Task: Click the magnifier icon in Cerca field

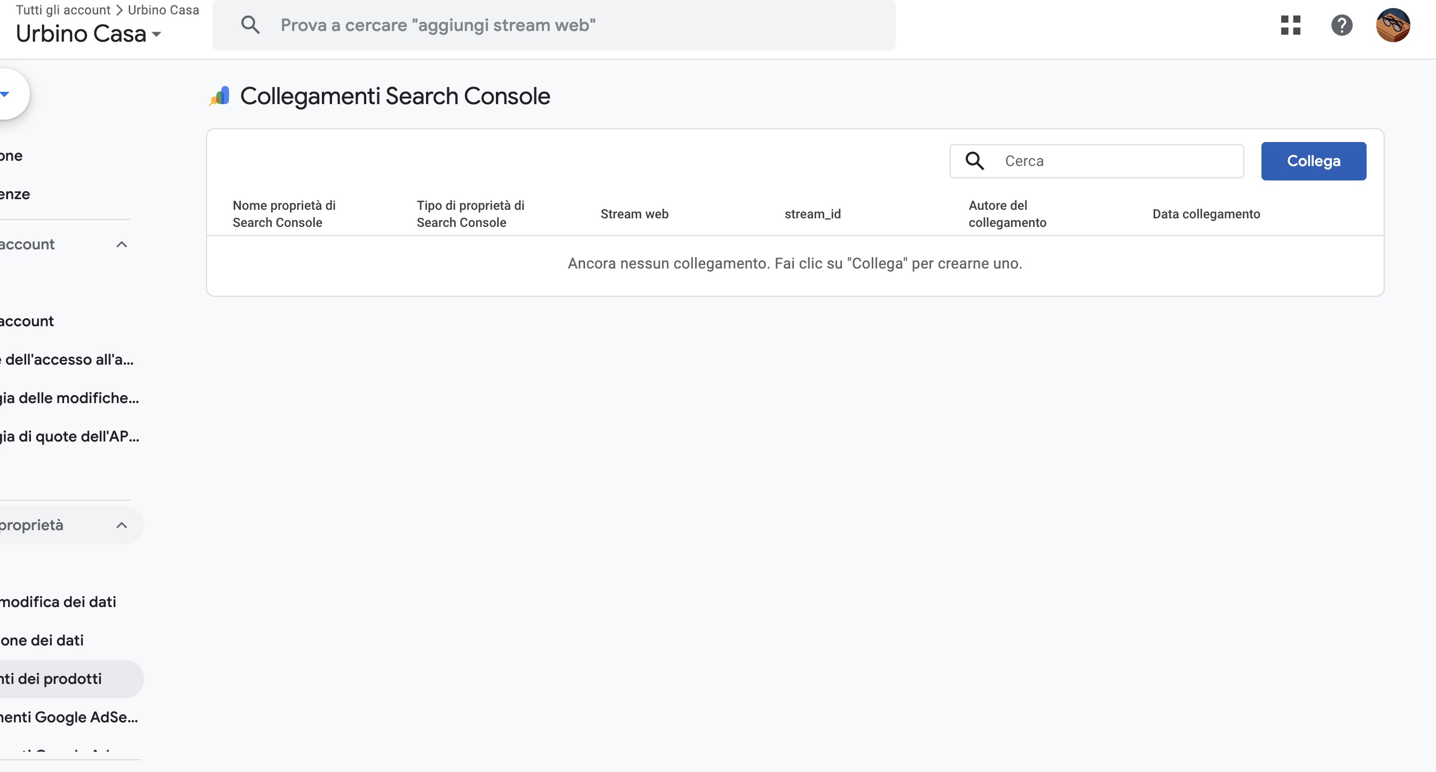Action: pos(975,161)
